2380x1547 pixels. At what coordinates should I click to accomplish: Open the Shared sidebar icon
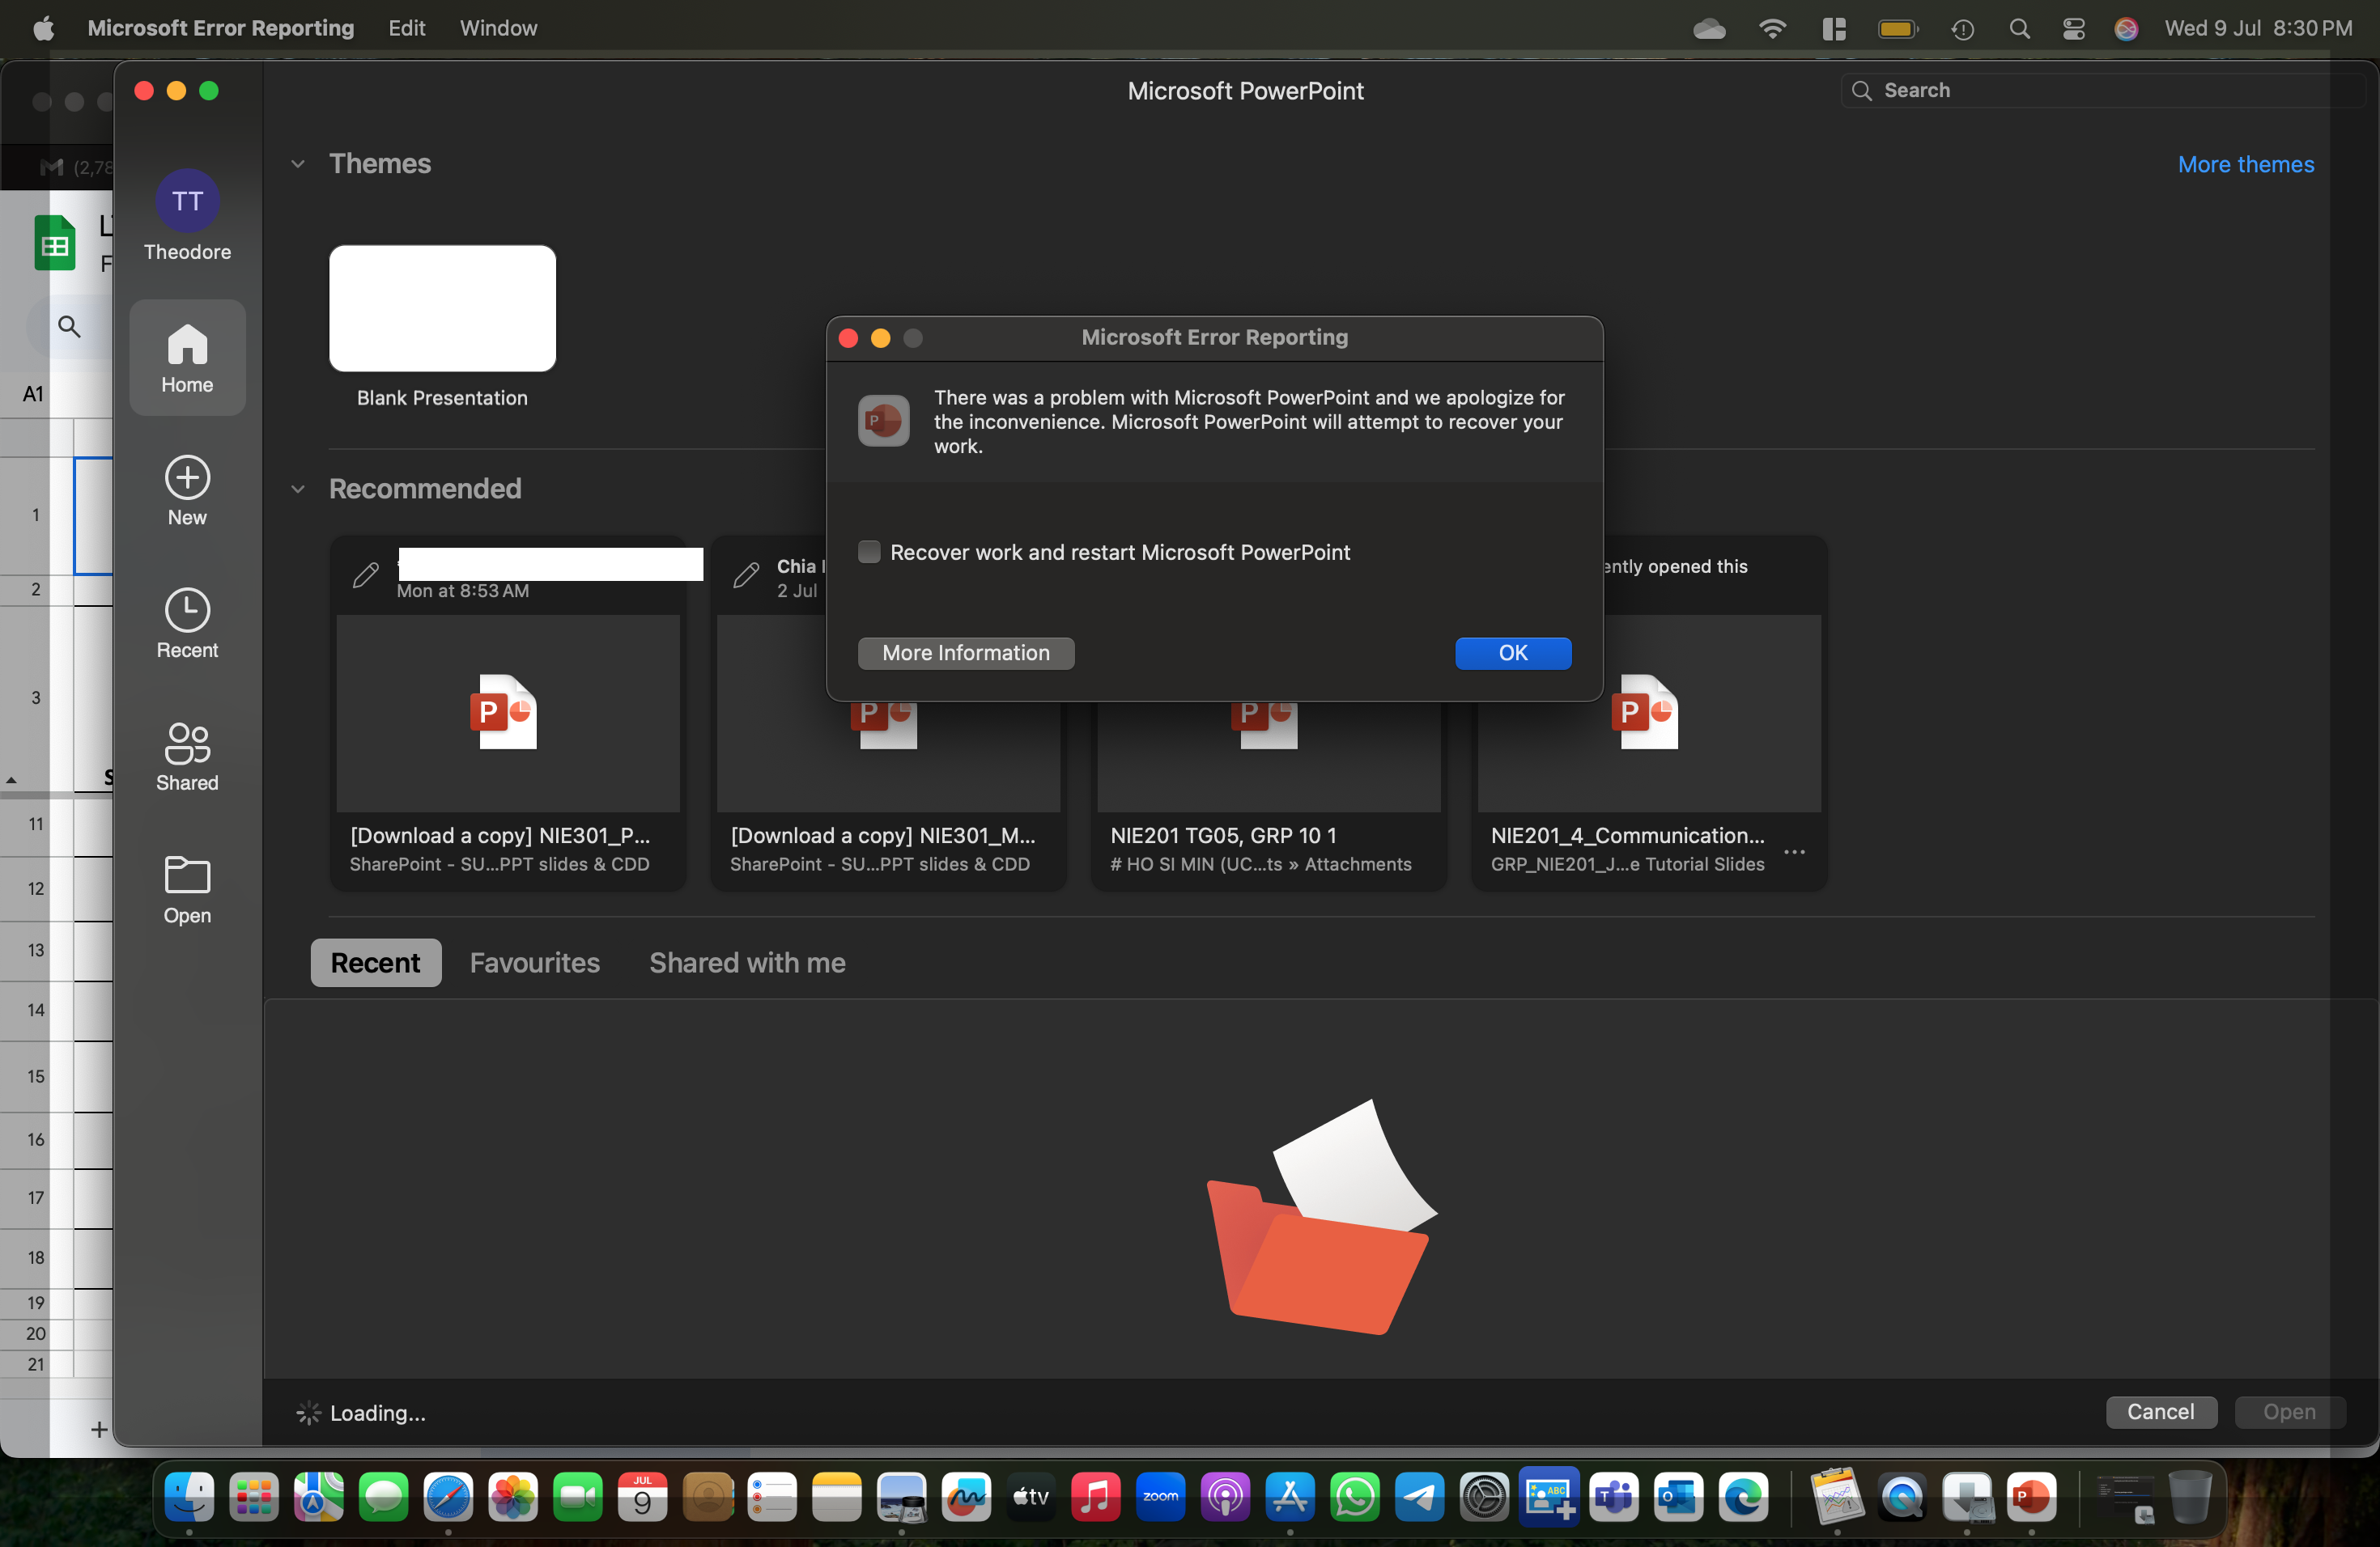click(187, 757)
